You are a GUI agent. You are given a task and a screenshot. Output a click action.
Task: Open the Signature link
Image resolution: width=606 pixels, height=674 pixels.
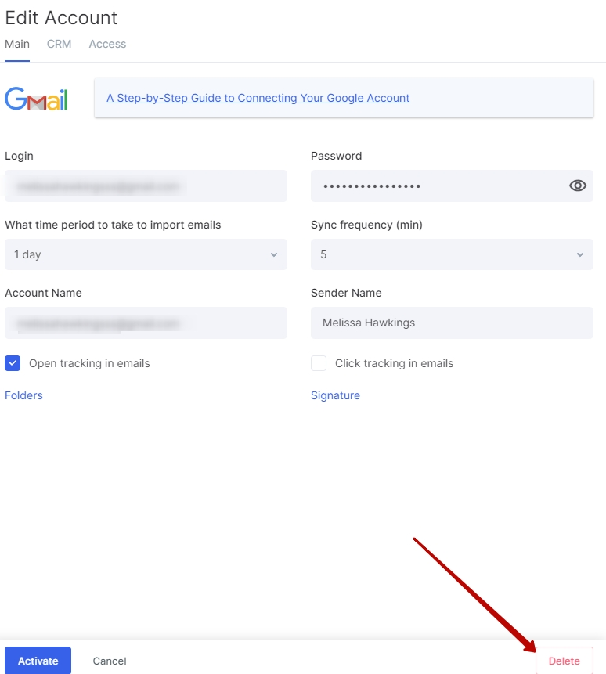tap(335, 395)
